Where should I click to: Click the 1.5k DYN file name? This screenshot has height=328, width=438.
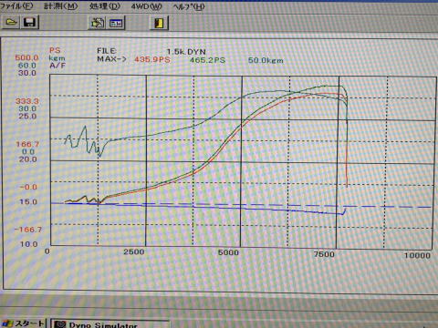(186, 52)
